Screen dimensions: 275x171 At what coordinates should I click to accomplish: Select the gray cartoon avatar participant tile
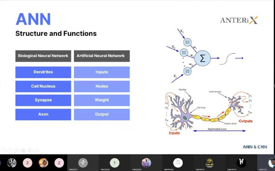83,163
